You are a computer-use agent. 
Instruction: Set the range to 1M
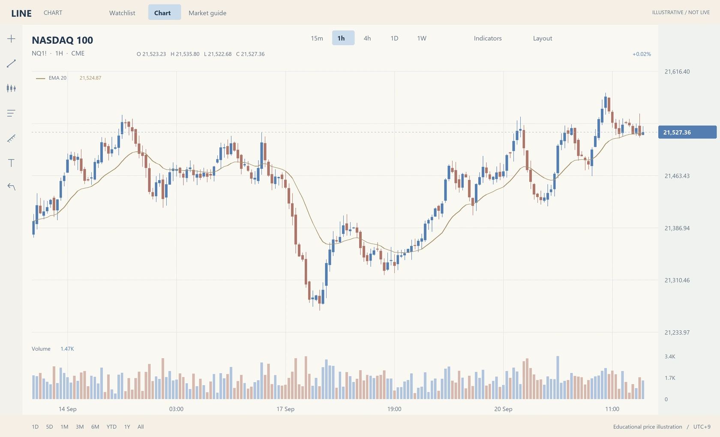point(64,427)
